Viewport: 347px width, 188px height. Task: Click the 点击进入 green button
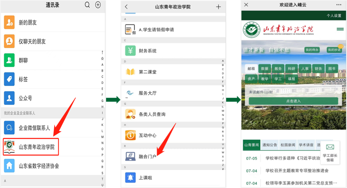(x=294, y=101)
